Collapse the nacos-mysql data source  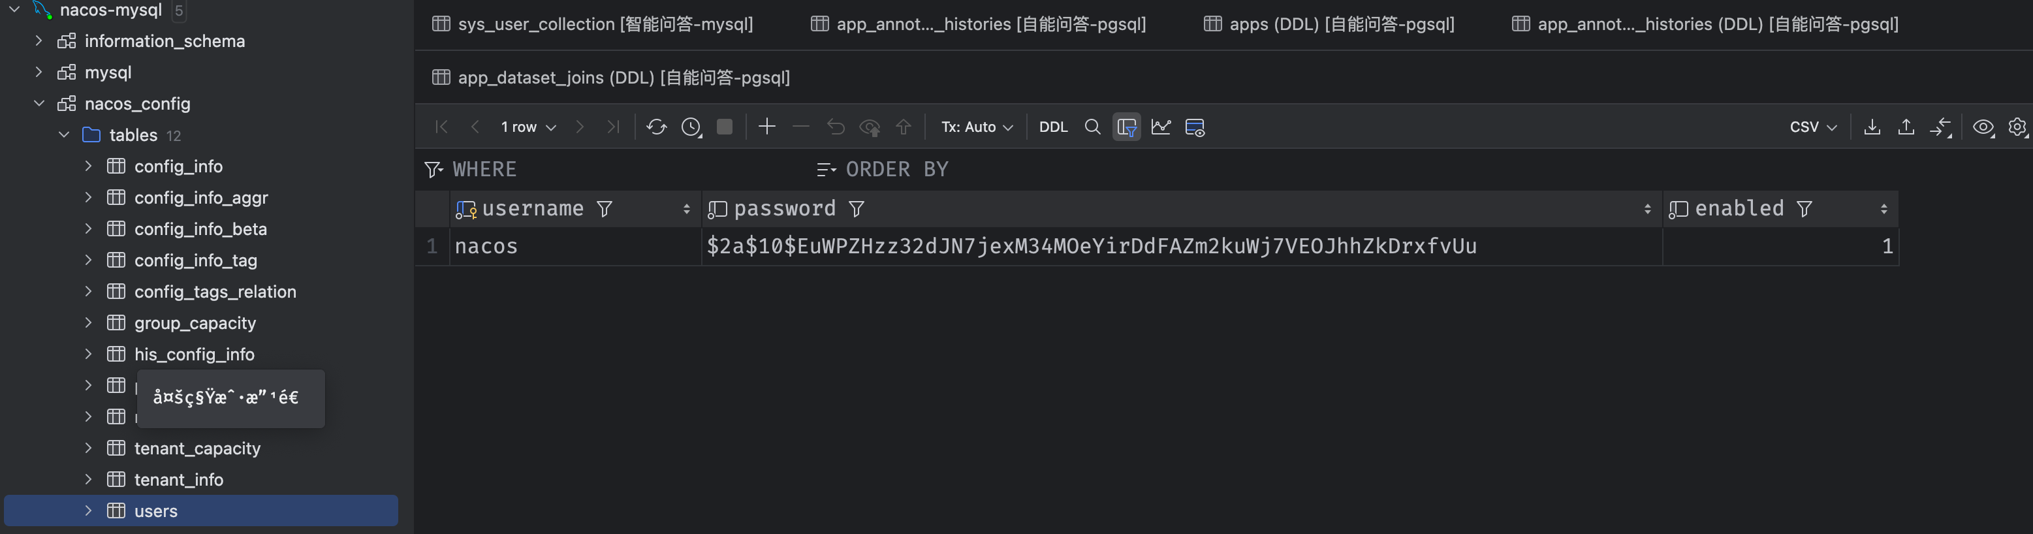click(14, 9)
